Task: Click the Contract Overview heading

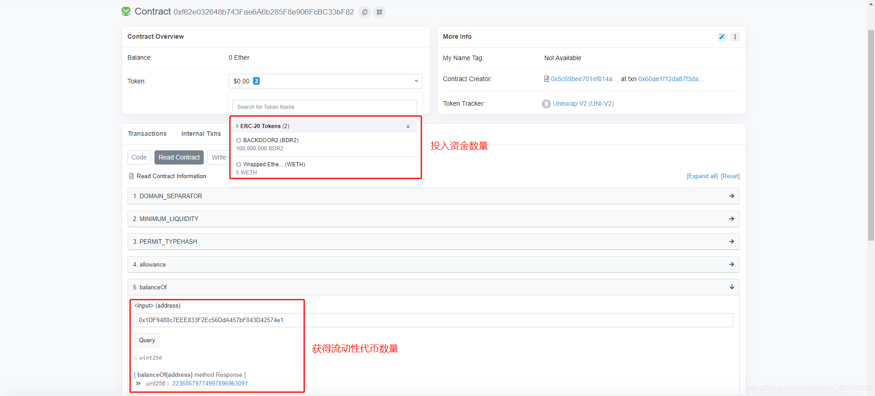Action: pos(155,36)
